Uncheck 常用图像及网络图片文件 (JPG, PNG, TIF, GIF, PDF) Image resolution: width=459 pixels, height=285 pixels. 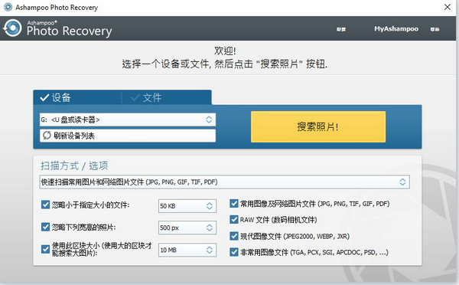[x=234, y=204]
